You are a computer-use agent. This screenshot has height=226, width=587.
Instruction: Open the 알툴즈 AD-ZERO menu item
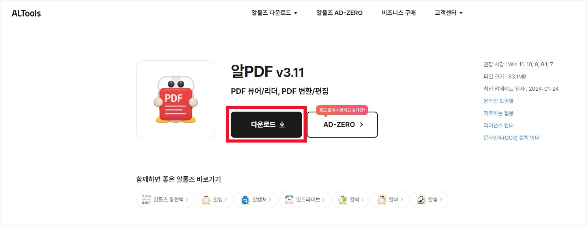pyautogui.click(x=339, y=13)
